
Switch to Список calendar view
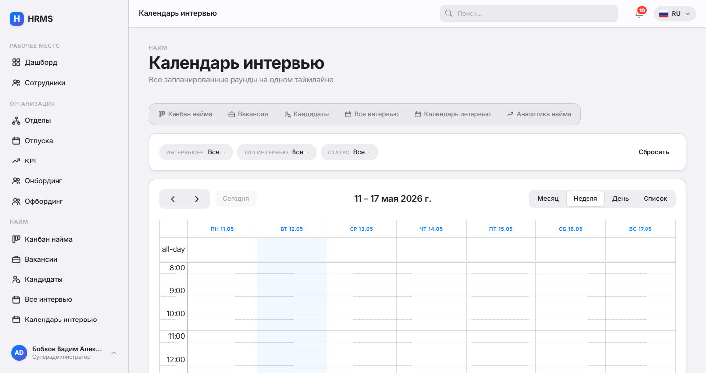tap(655, 199)
